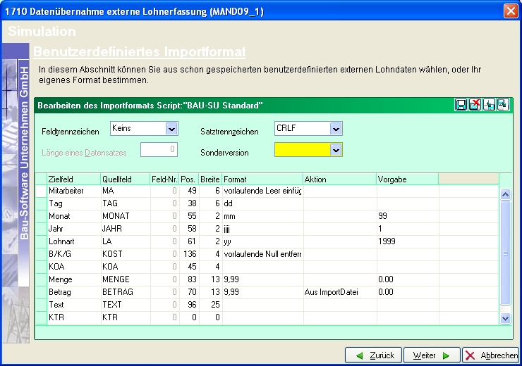Open the Satztrennzeichen dropdown showing CRLF
Screen dimensions: 522x366
(336, 129)
